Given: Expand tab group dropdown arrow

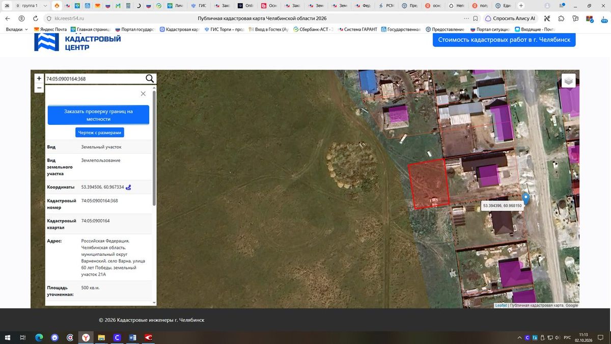Looking at the screenshot, I should [x=45, y=6].
